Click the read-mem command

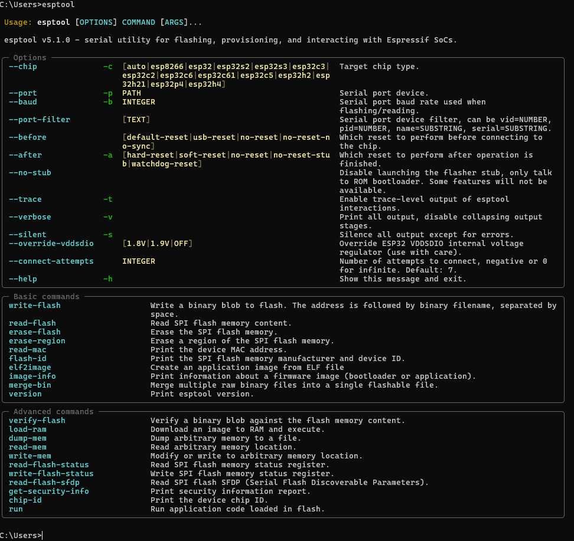[x=27, y=447]
